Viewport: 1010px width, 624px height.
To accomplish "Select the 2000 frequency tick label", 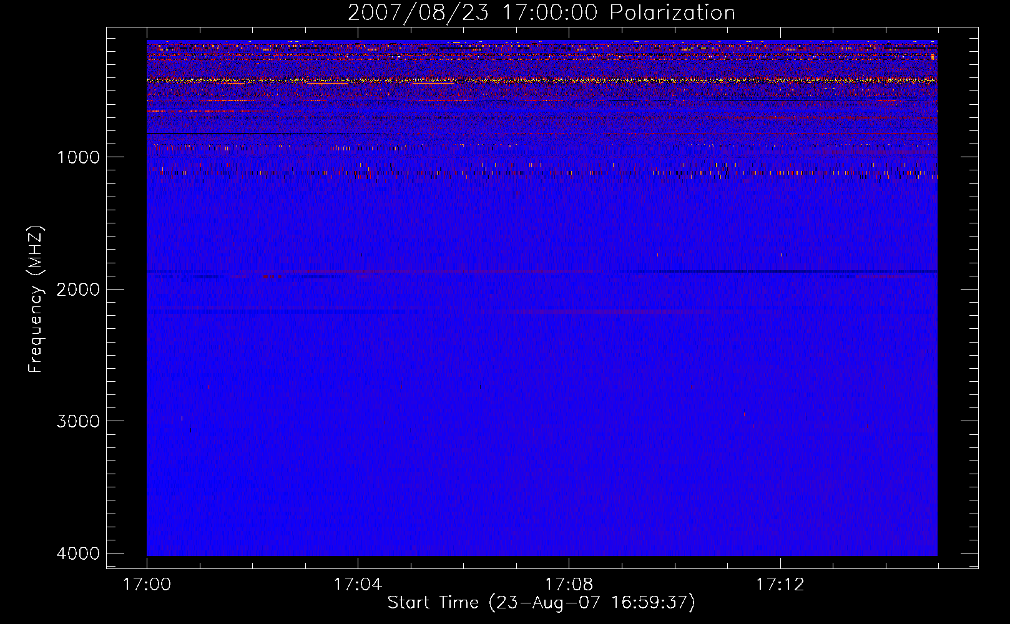I will pyautogui.click(x=78, y=289).
